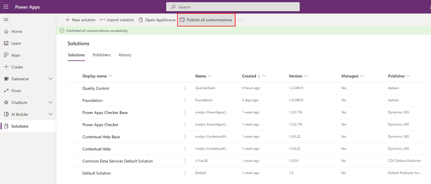Expand the Chatbots navigation group
This screenshot has width=431, height=184.
50,103
